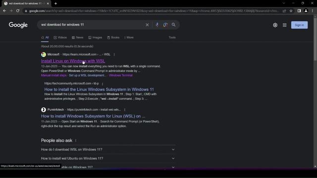
Task: Switch to the Videos tab
Action: click(60, 38)
